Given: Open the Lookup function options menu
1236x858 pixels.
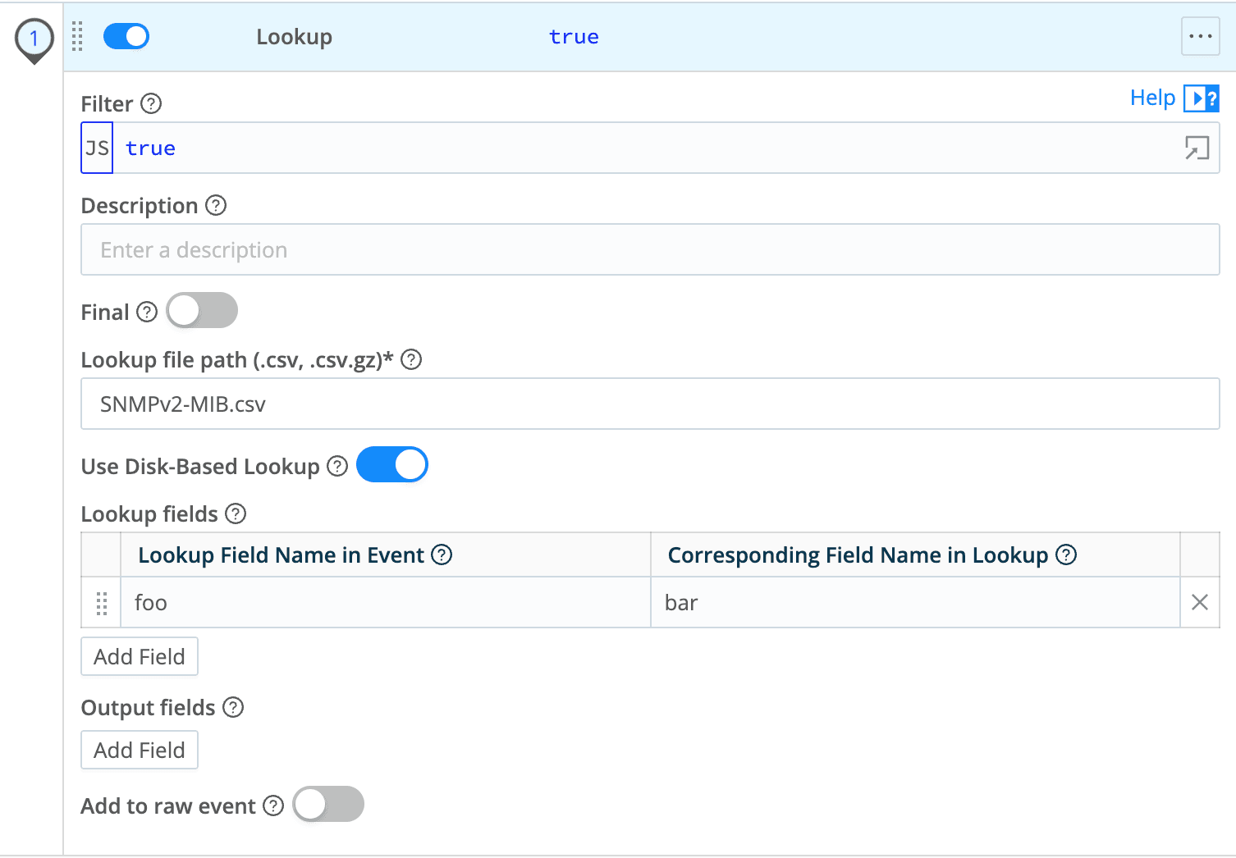Looking at the screenshot, I should (1200, 36).
